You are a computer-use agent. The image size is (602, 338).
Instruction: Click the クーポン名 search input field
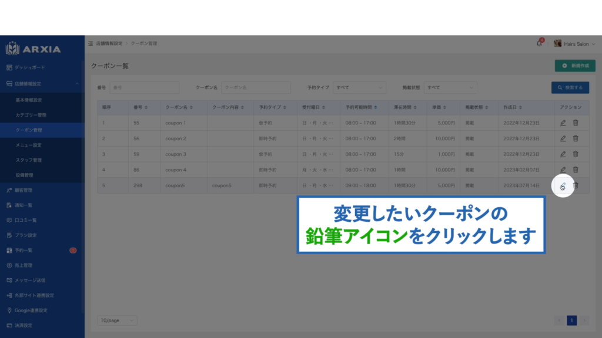[256, 87]
